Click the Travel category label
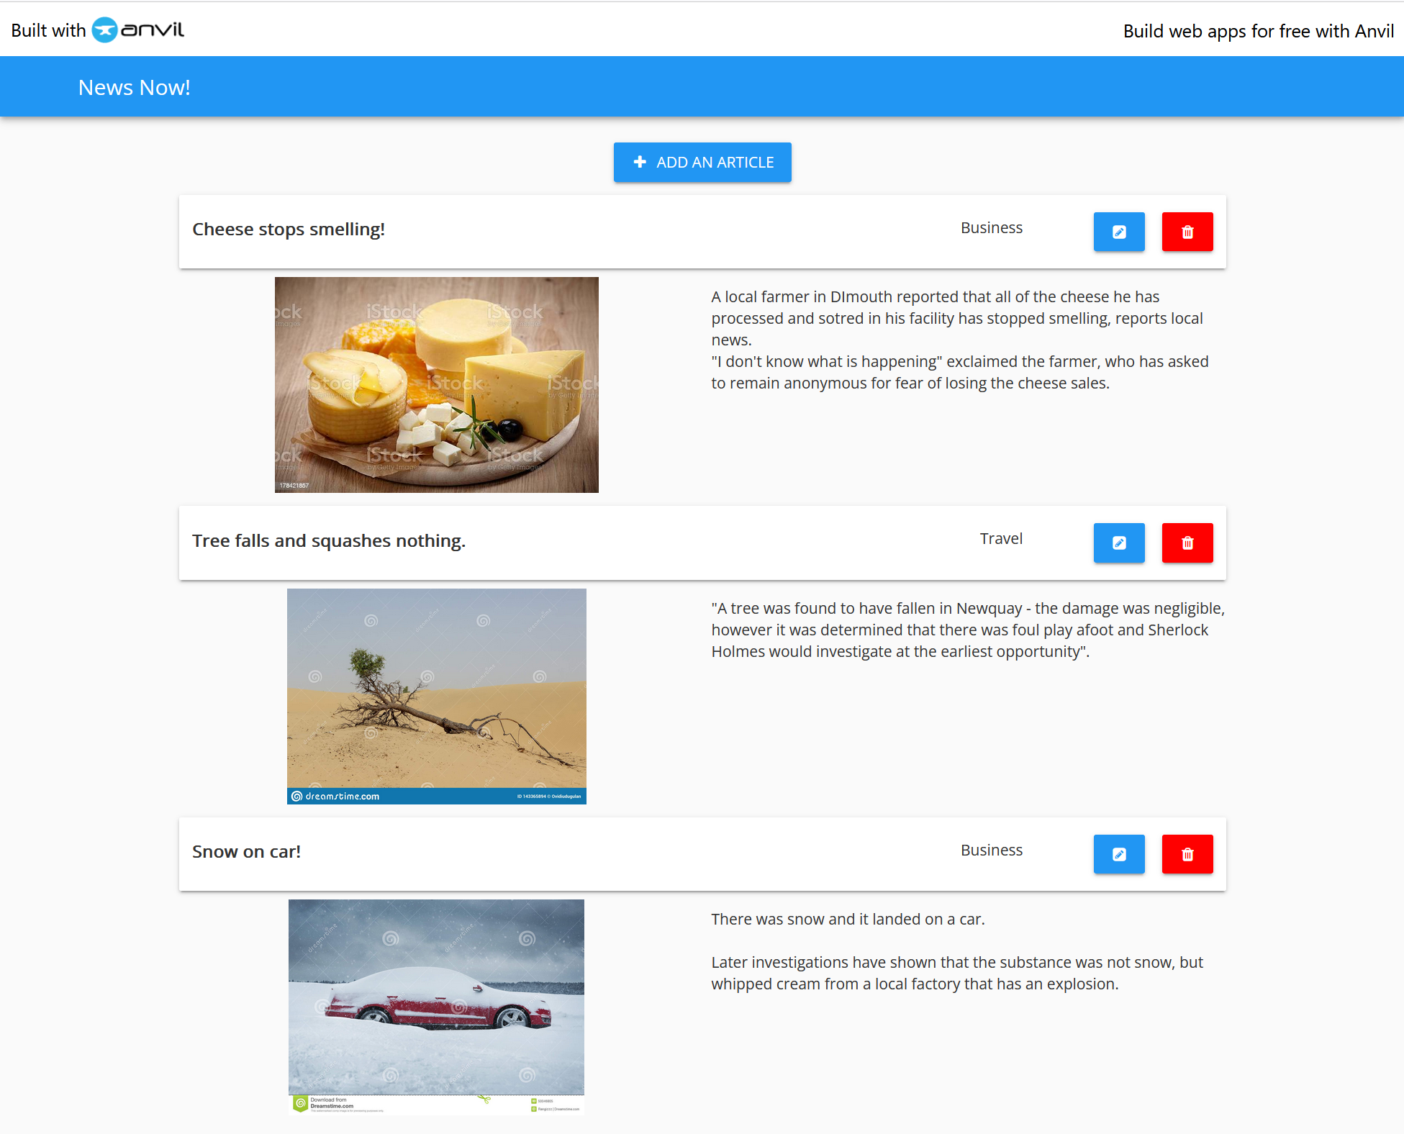This screenshot has height=1134, width=1404. pyautogui.click(x=1001, y=538)
